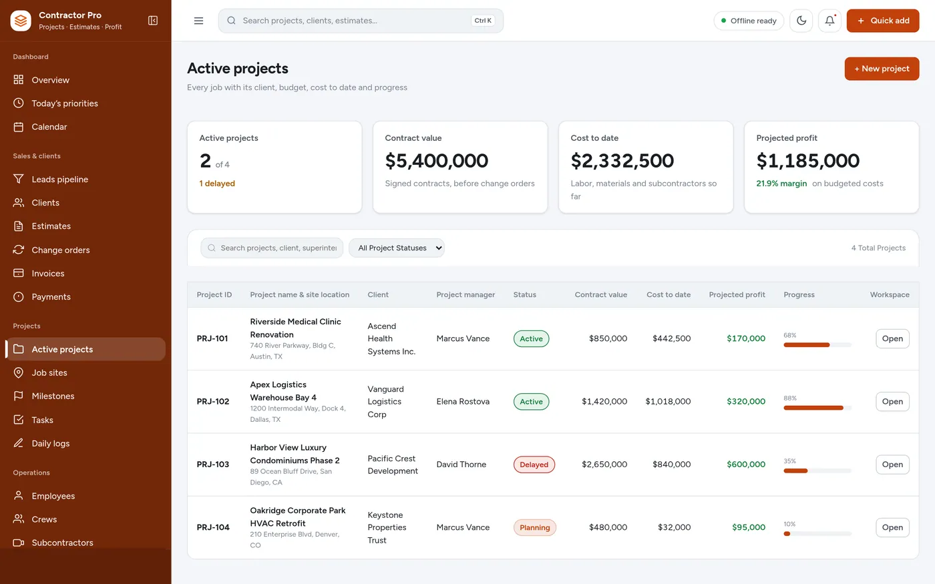
Task: Click the Clients people icon
Action: coord(19,203)
